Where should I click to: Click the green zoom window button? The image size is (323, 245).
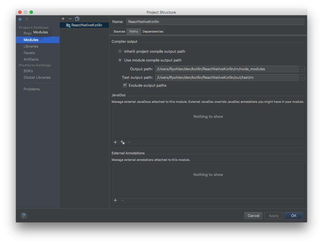(31, 12)
